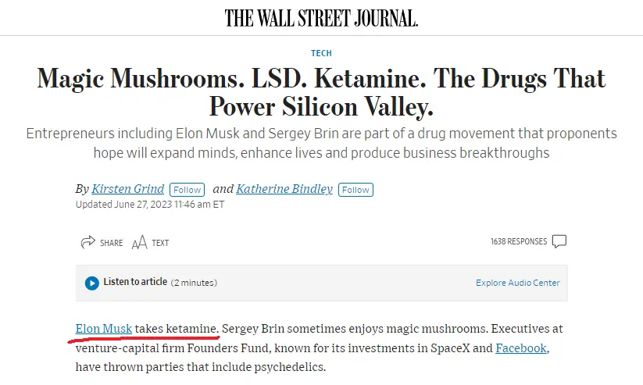Open author Kirsten Grind's profile link
This screenshot has width=643, height=385.
coord(127,189)
